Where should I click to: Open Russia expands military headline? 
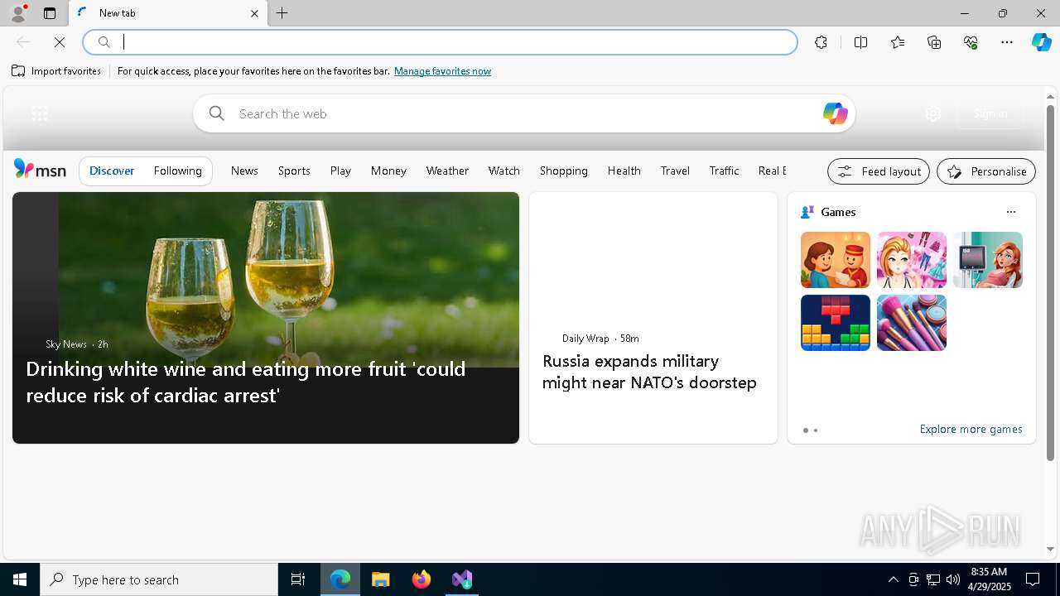click(x=649, y=372)
